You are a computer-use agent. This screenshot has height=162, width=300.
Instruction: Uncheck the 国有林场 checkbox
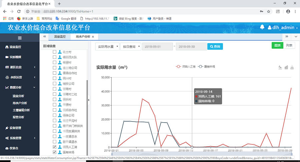pyautogui.click(x=55, y=152)
